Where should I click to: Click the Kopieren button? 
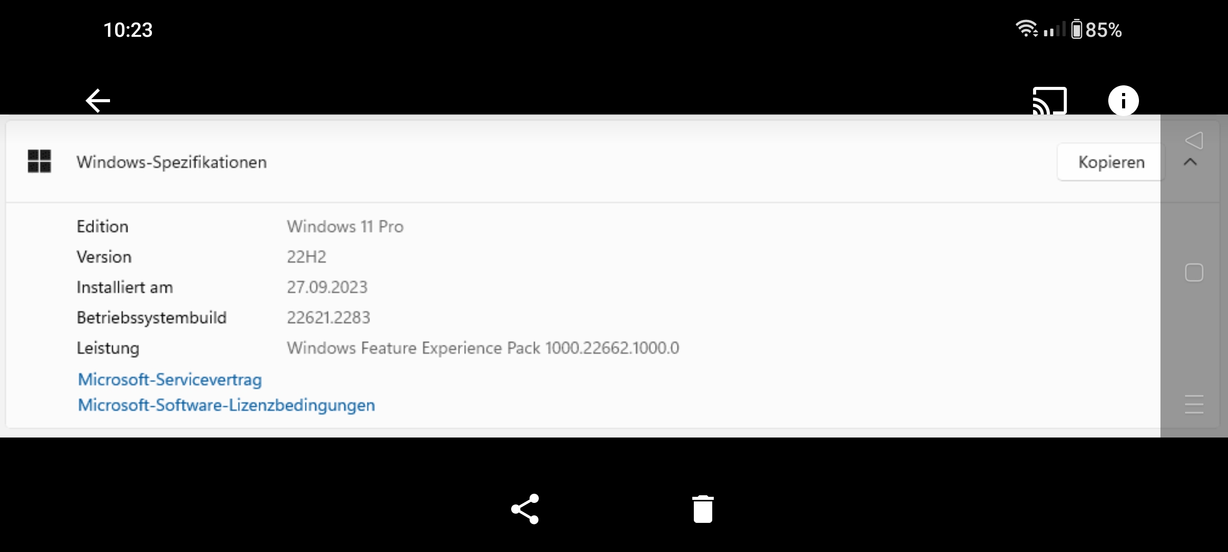point(1111,162)
